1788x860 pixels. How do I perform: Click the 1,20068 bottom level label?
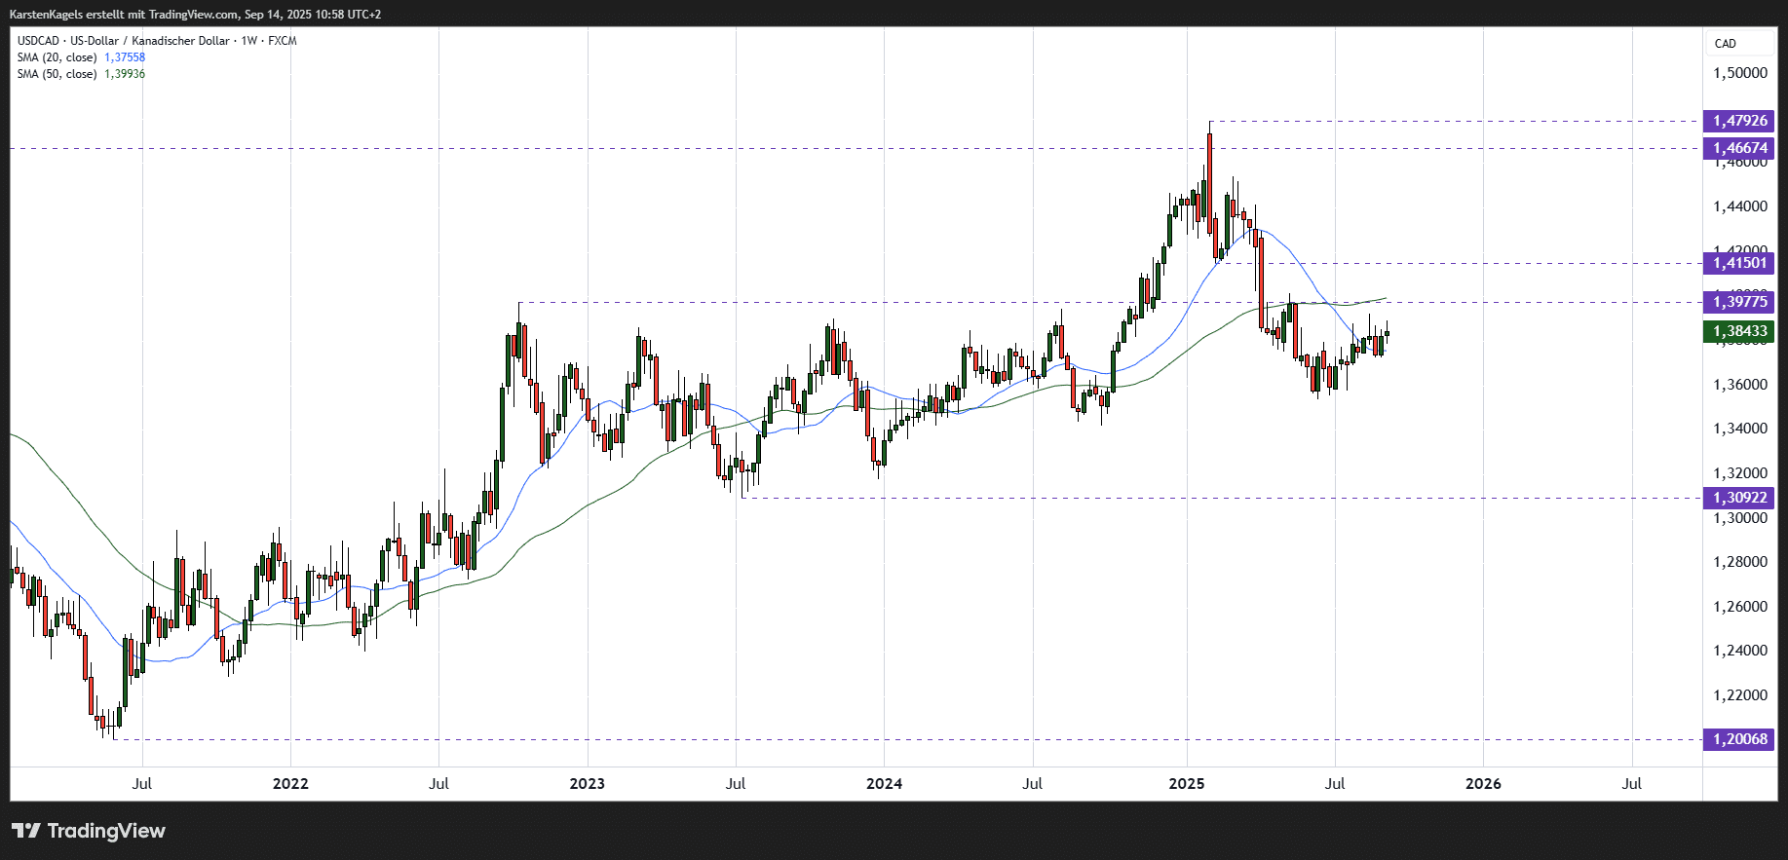point(1739,739)
